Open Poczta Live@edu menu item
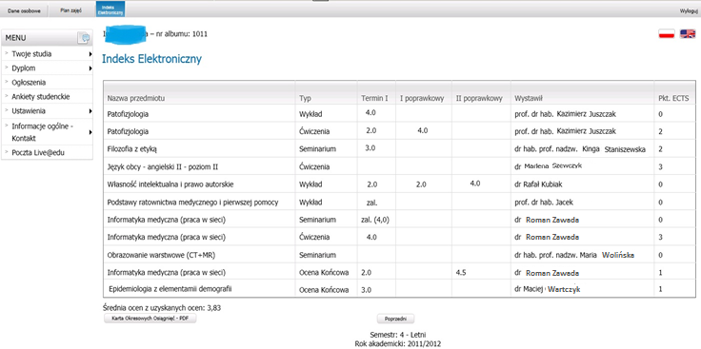Viewport: 701px width, 349px height. [x=39, y=153]
